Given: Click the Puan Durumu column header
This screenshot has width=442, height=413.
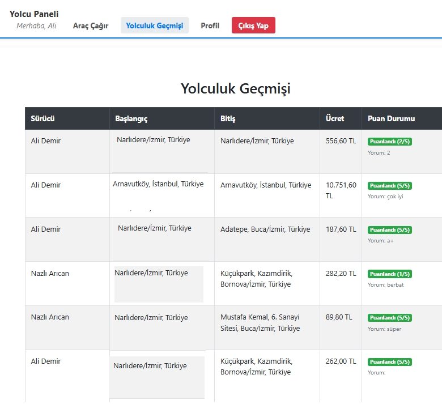Looking at the screenshot, I should [391, 119].
